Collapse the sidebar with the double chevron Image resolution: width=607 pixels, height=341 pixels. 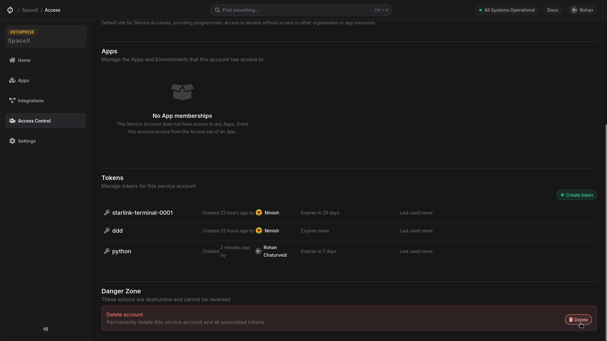pos(46,329)
